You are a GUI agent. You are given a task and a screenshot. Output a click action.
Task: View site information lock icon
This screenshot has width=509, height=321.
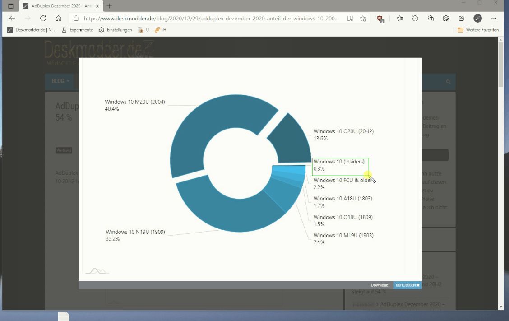tap(76, 18)
